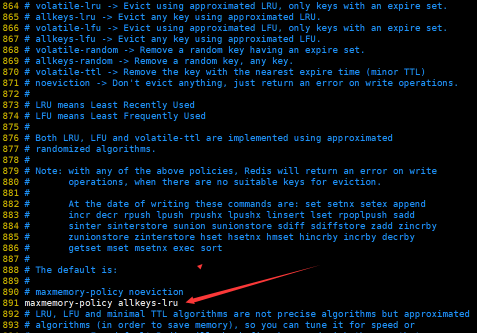
Task: Place cursor on 'getset mset msetnx exec sort'
Action: (145, 248)
